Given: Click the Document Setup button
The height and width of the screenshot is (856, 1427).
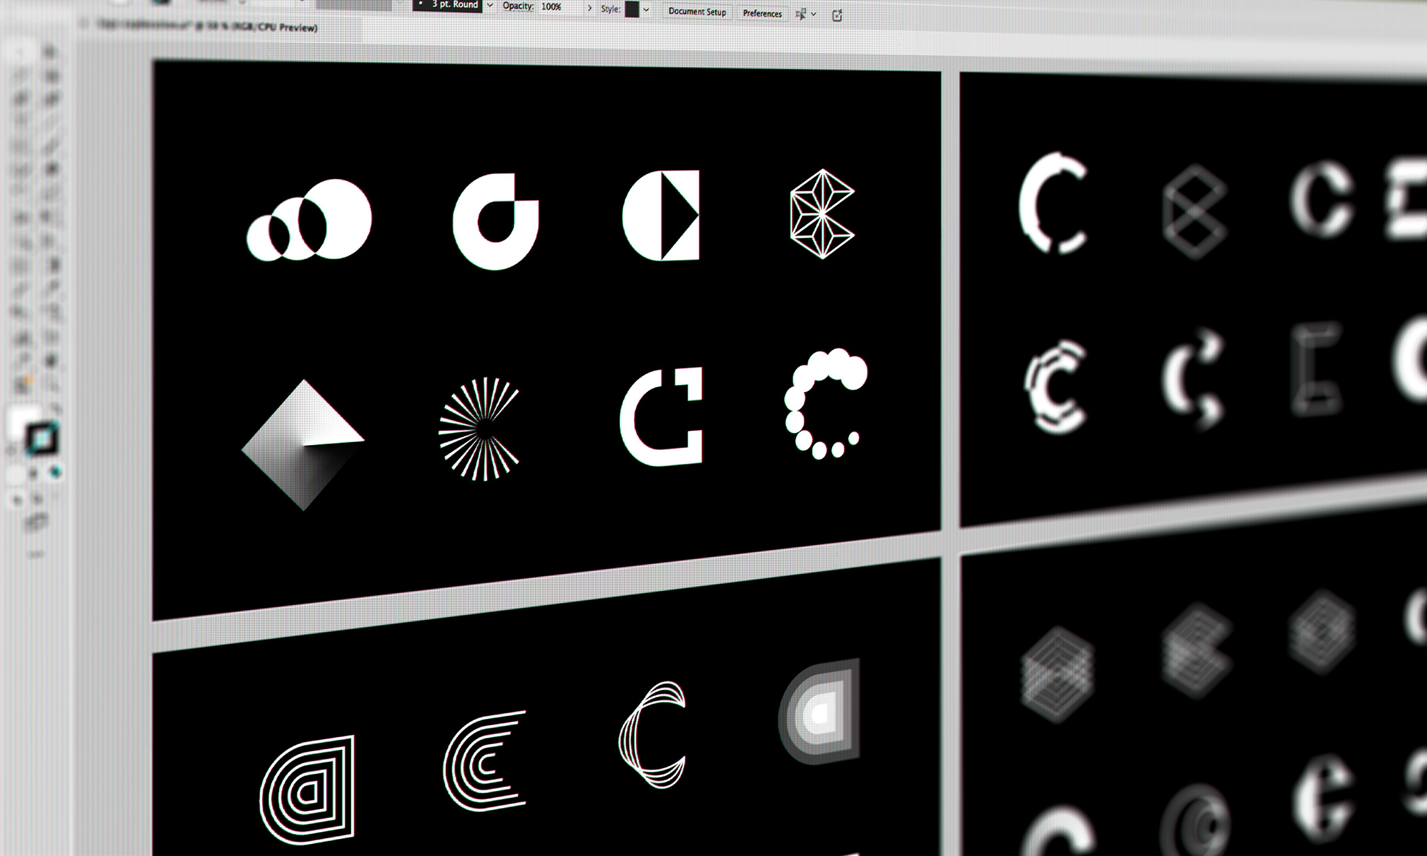Looking at the screenshot, I should (697, 11).
